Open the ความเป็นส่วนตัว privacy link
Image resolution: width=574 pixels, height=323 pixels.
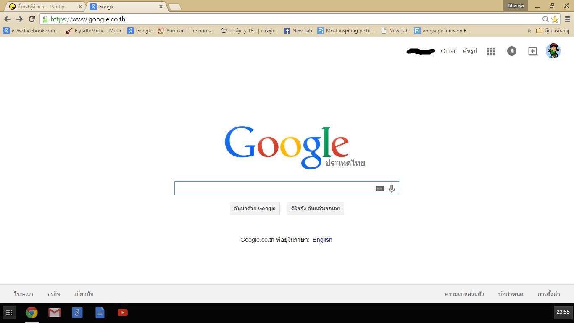(x=464, y=294)
